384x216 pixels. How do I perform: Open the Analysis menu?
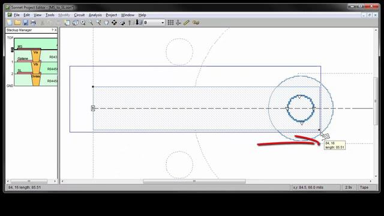95,15
